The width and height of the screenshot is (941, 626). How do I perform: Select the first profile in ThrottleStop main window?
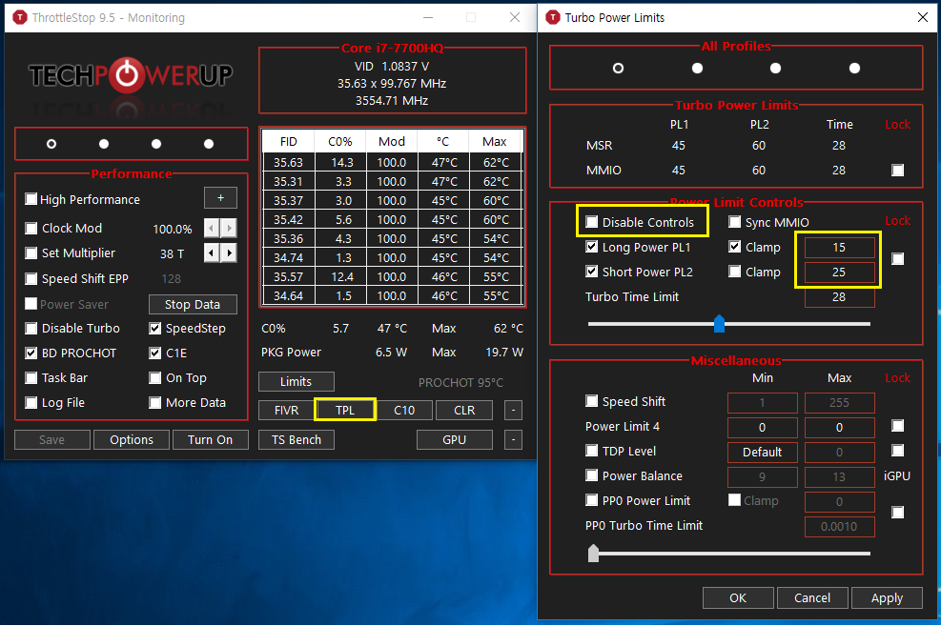click(51, 144)
